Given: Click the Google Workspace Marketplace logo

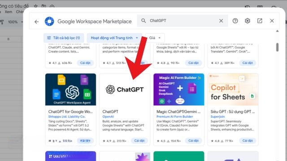Looking at the screenshot, I should 49,21.
